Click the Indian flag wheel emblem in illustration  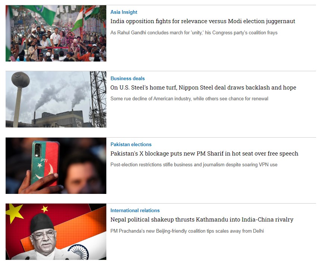tap(79, 252)
